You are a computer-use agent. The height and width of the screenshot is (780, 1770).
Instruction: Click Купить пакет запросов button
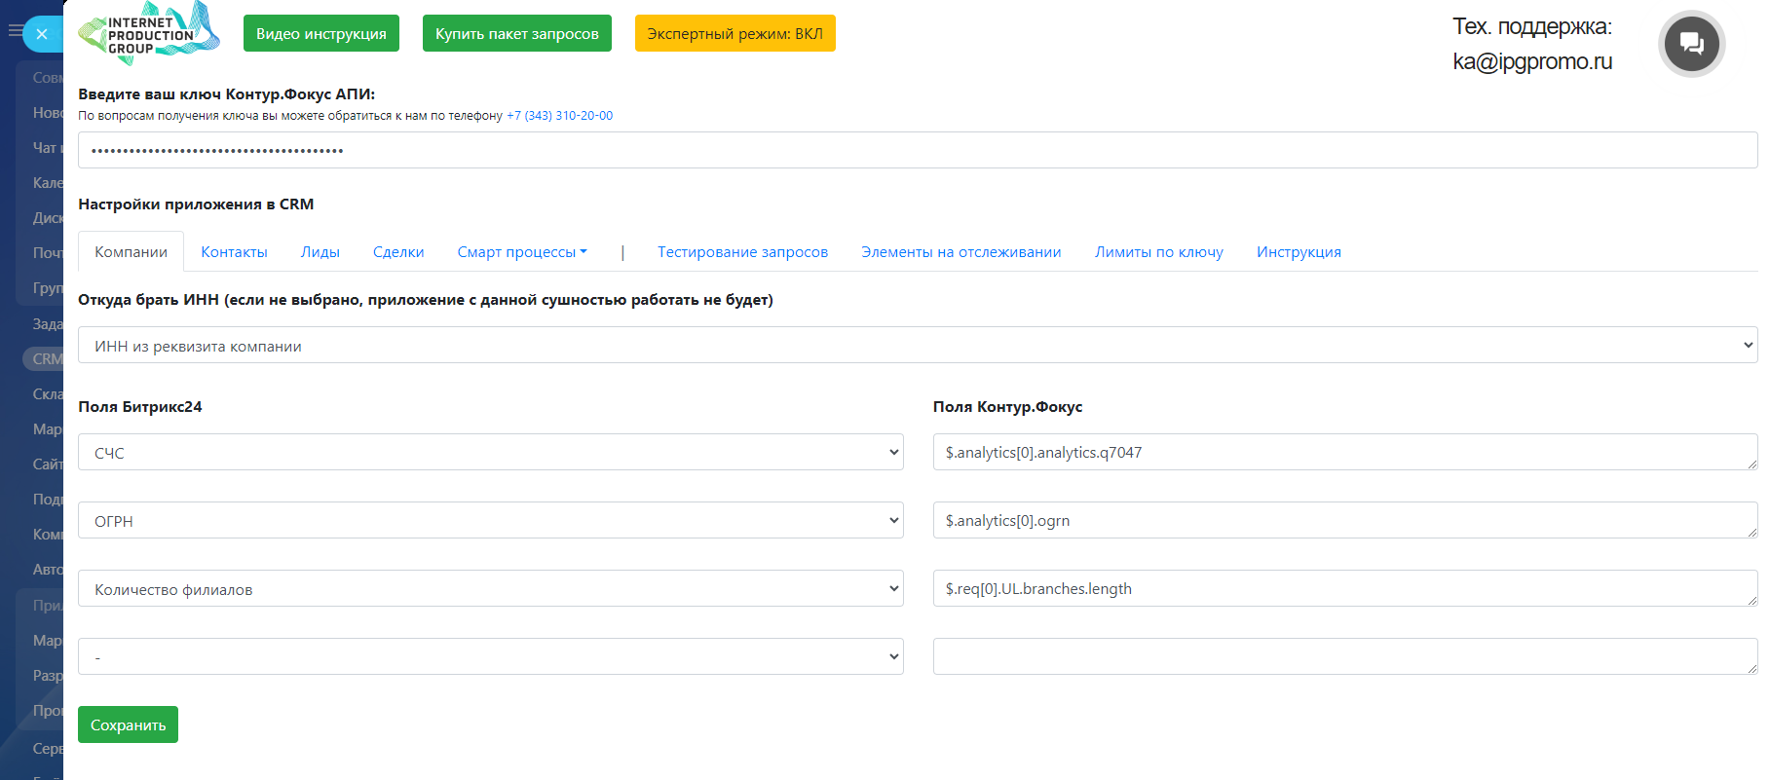coord(516,34)
